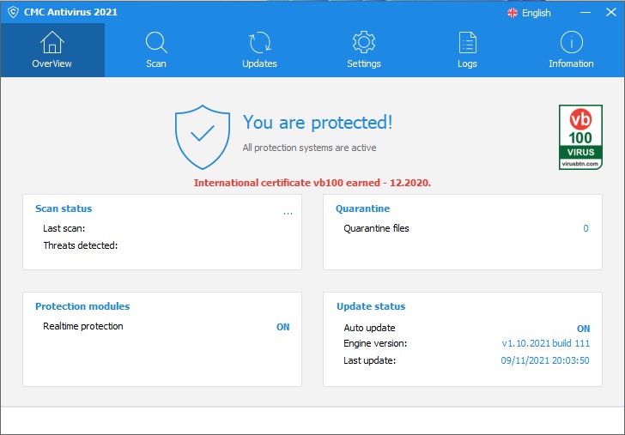Screen dimensions: 625x435
Task: Click the Logs document icon
Action: [x=468, y=42]
